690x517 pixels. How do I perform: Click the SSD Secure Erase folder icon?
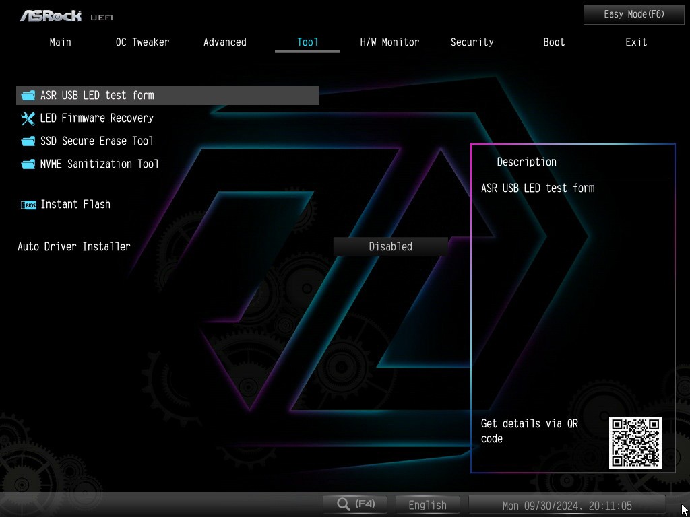click(x=28, y=141)
